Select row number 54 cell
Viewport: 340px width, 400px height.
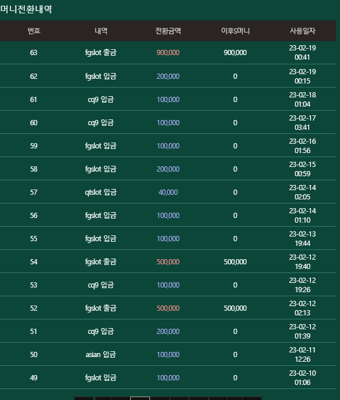tap(34, 262)
